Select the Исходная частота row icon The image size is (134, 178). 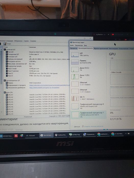click(x=7, y=62)
